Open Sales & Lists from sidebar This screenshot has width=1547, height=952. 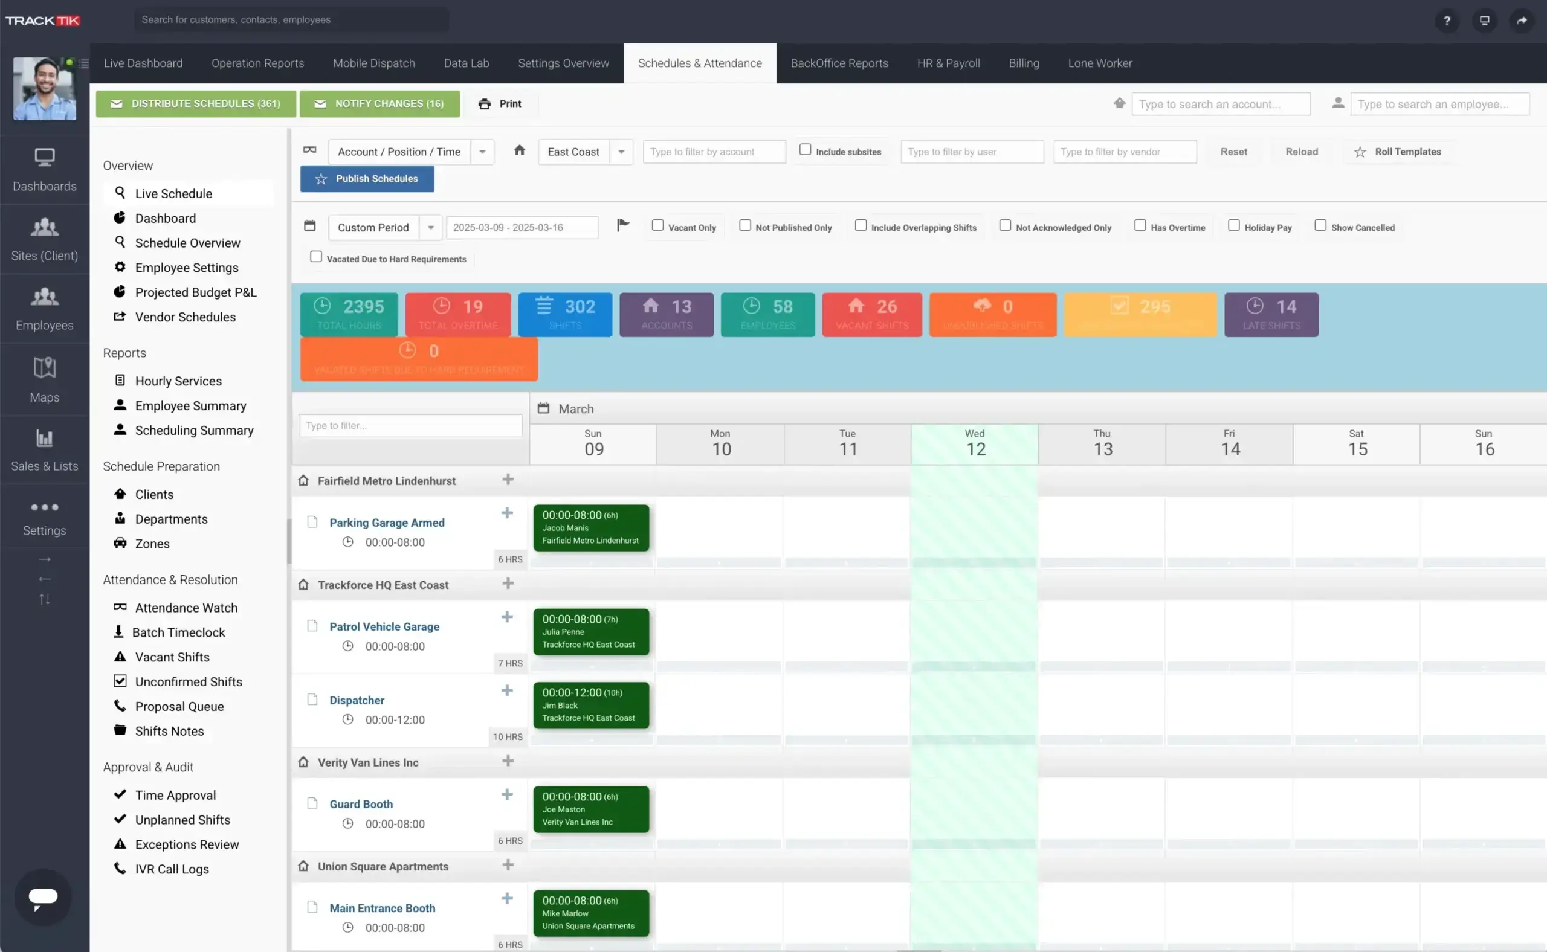tap(44, 449)
